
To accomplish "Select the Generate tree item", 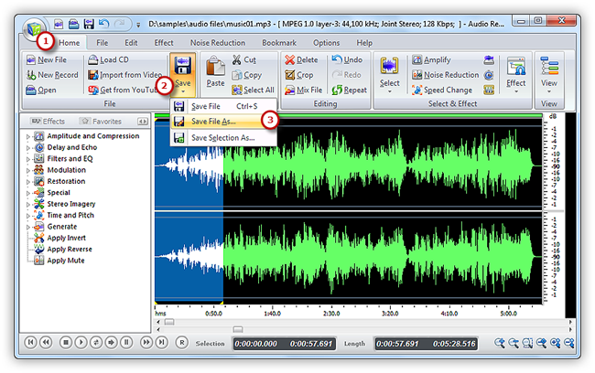I will click(62, 227).
